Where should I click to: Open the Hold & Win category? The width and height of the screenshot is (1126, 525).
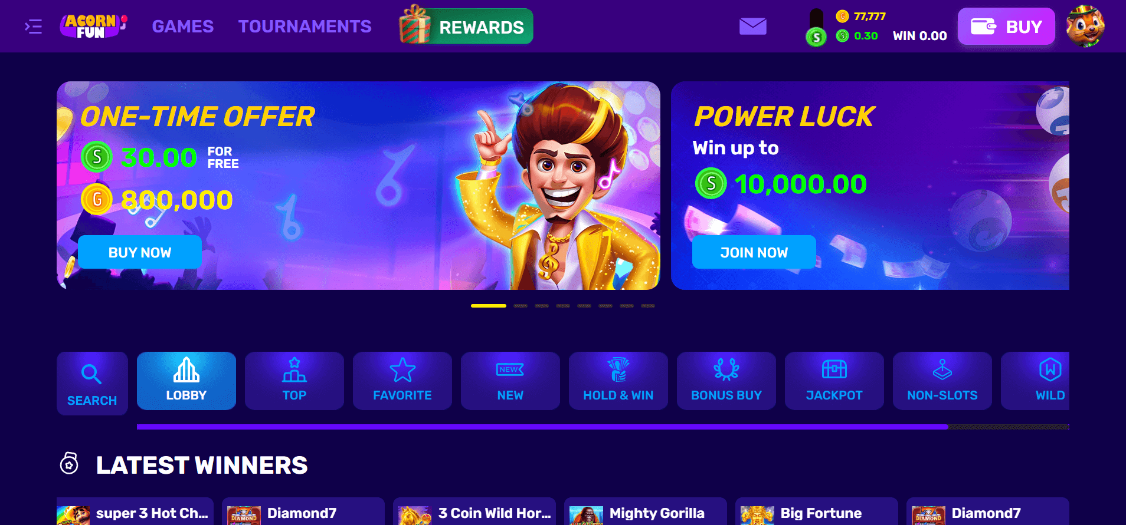point(618,381)
